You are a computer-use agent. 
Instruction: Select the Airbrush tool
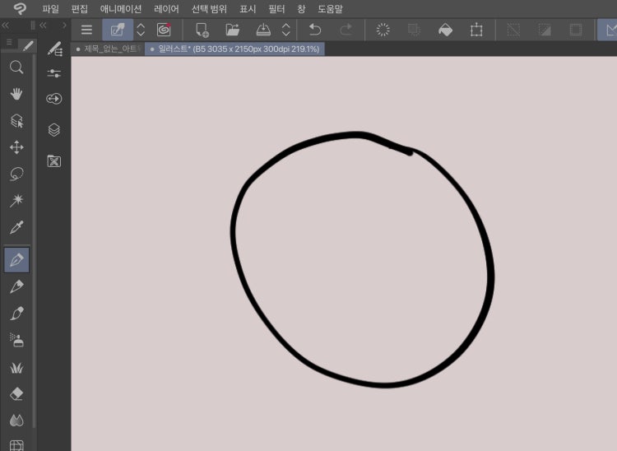coord(16,340)
